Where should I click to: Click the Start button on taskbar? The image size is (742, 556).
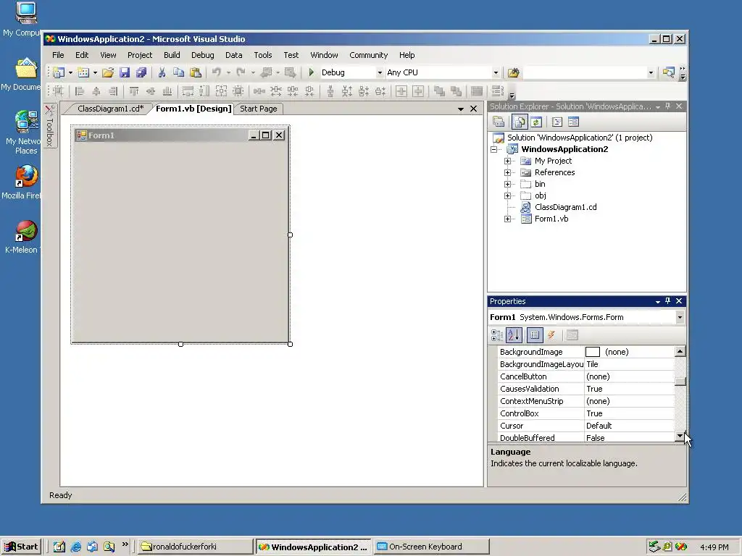21,547
